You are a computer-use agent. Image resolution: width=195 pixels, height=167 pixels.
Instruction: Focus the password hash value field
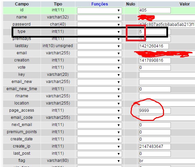(x=167, y=25)
